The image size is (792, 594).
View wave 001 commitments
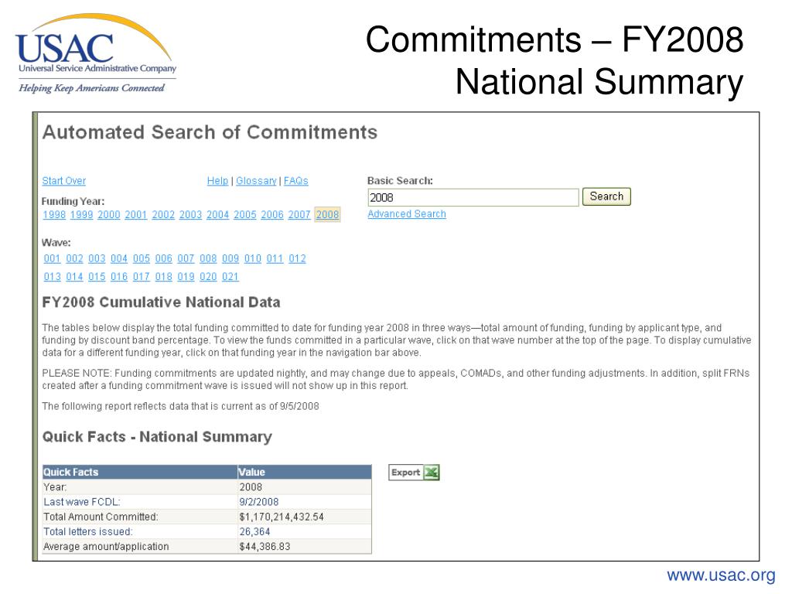(52, 258)
